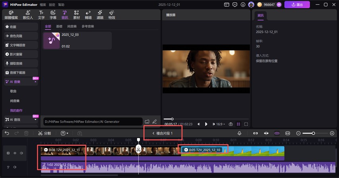Click the user avatar icon
Viewport: 339px width, 178px height.
[x=251, y=4]
